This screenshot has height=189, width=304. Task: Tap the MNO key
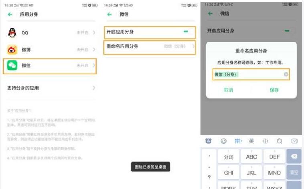tap(274, 172)
